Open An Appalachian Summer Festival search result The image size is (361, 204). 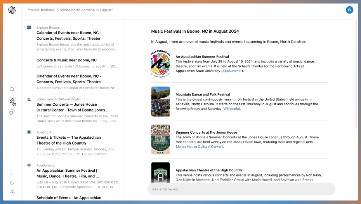pos(68,173)
